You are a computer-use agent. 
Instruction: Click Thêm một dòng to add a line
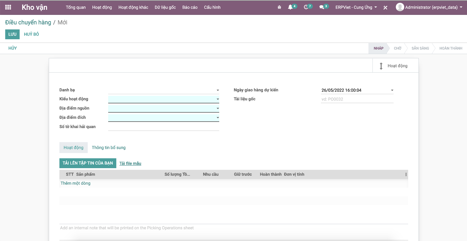point(75,183)
